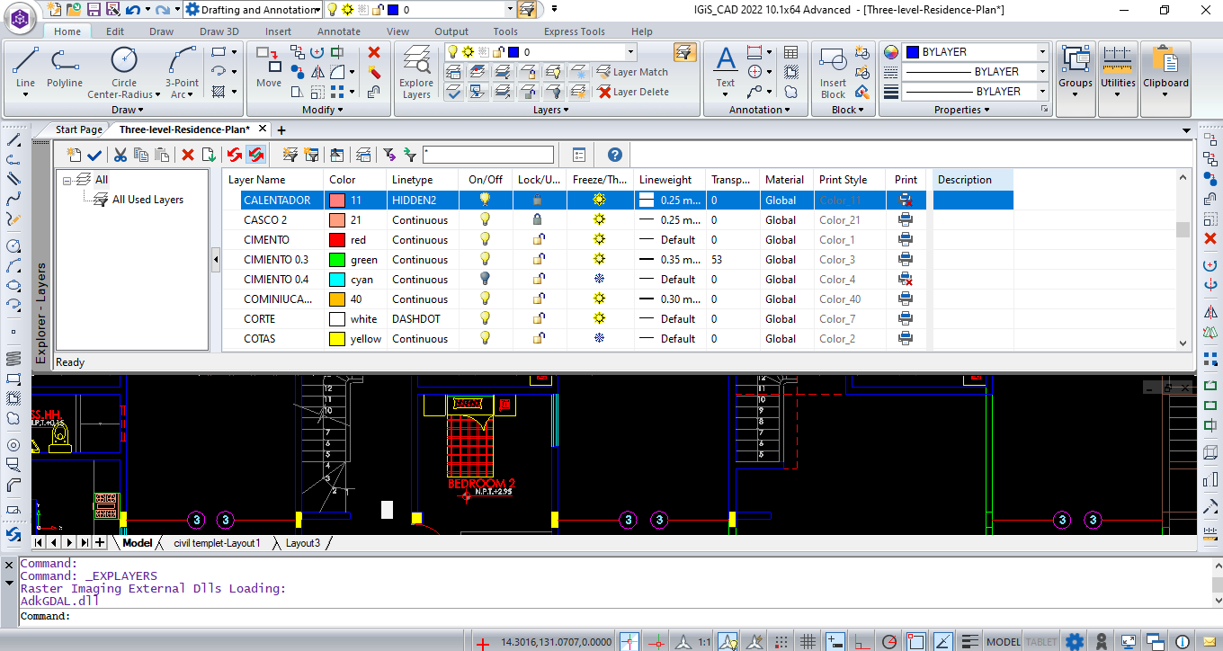This screenshot has width=1223, height=651.
Task: Select the 3-Point Arc tool
Action: (182, 72)
